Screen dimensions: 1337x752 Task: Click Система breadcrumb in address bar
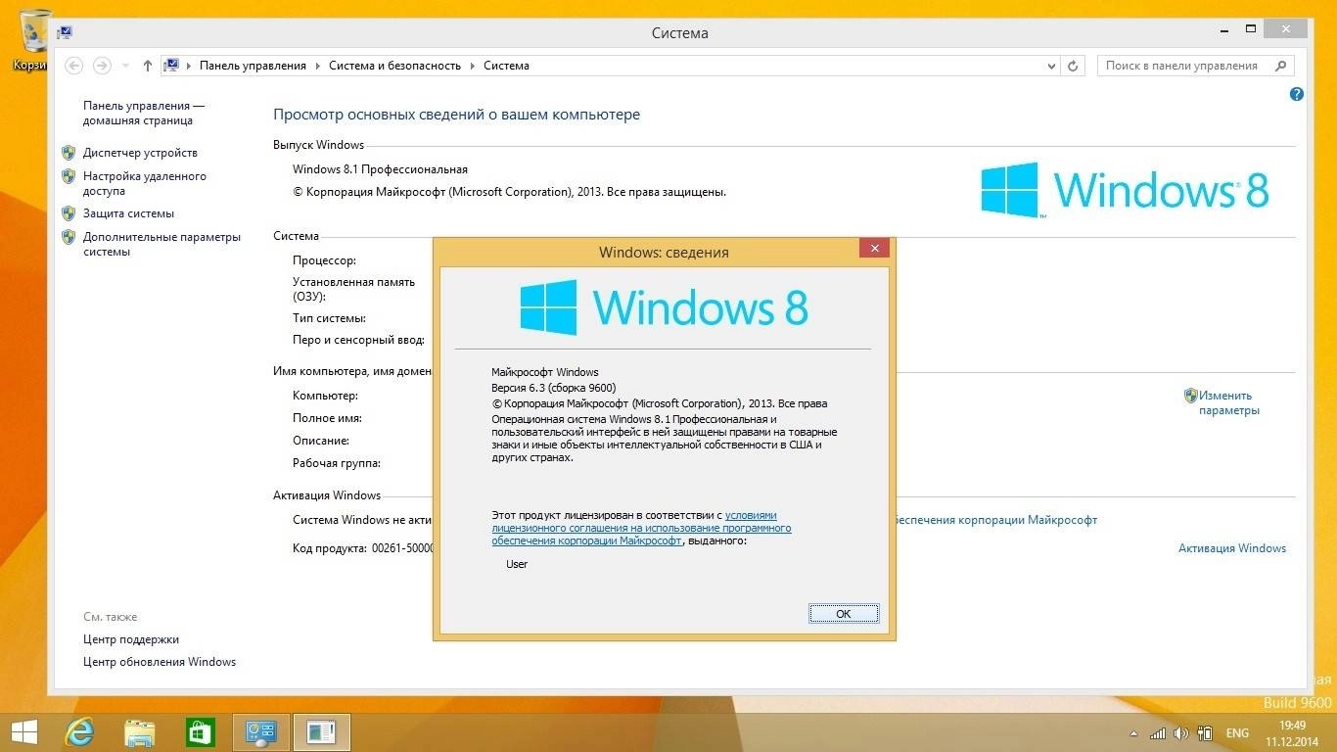point(506,66)
